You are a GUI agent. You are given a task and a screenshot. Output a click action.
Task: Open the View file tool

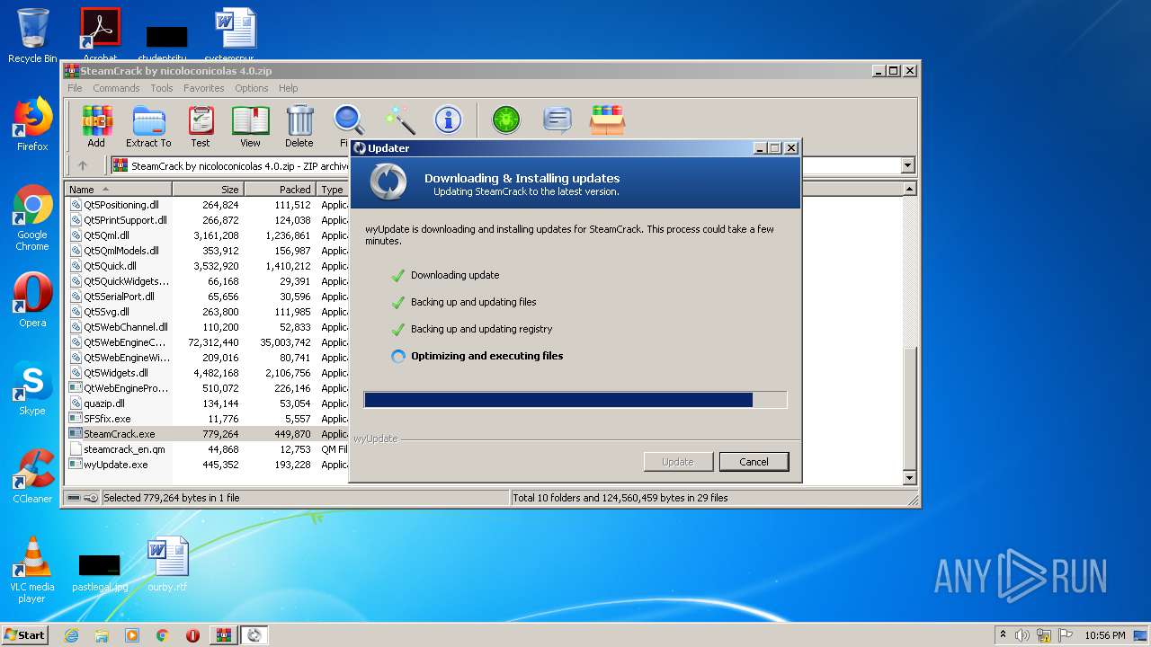tap(250, 126)
